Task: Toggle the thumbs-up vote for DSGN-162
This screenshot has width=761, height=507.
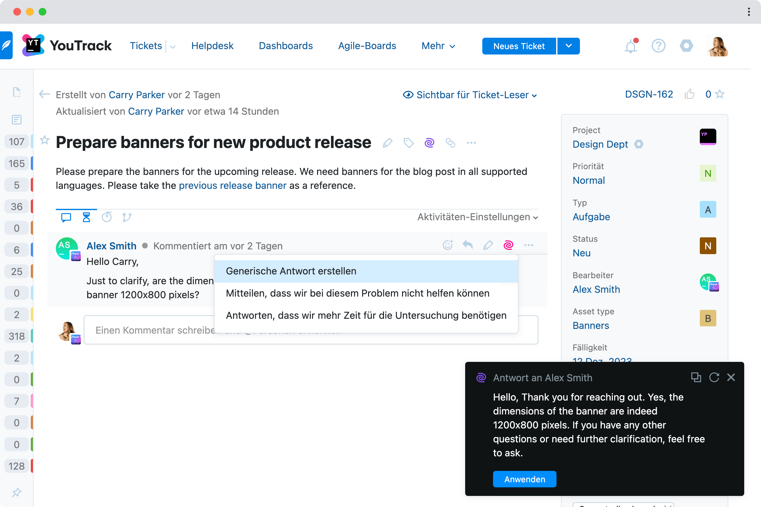Action: click(x=689, y=94)
